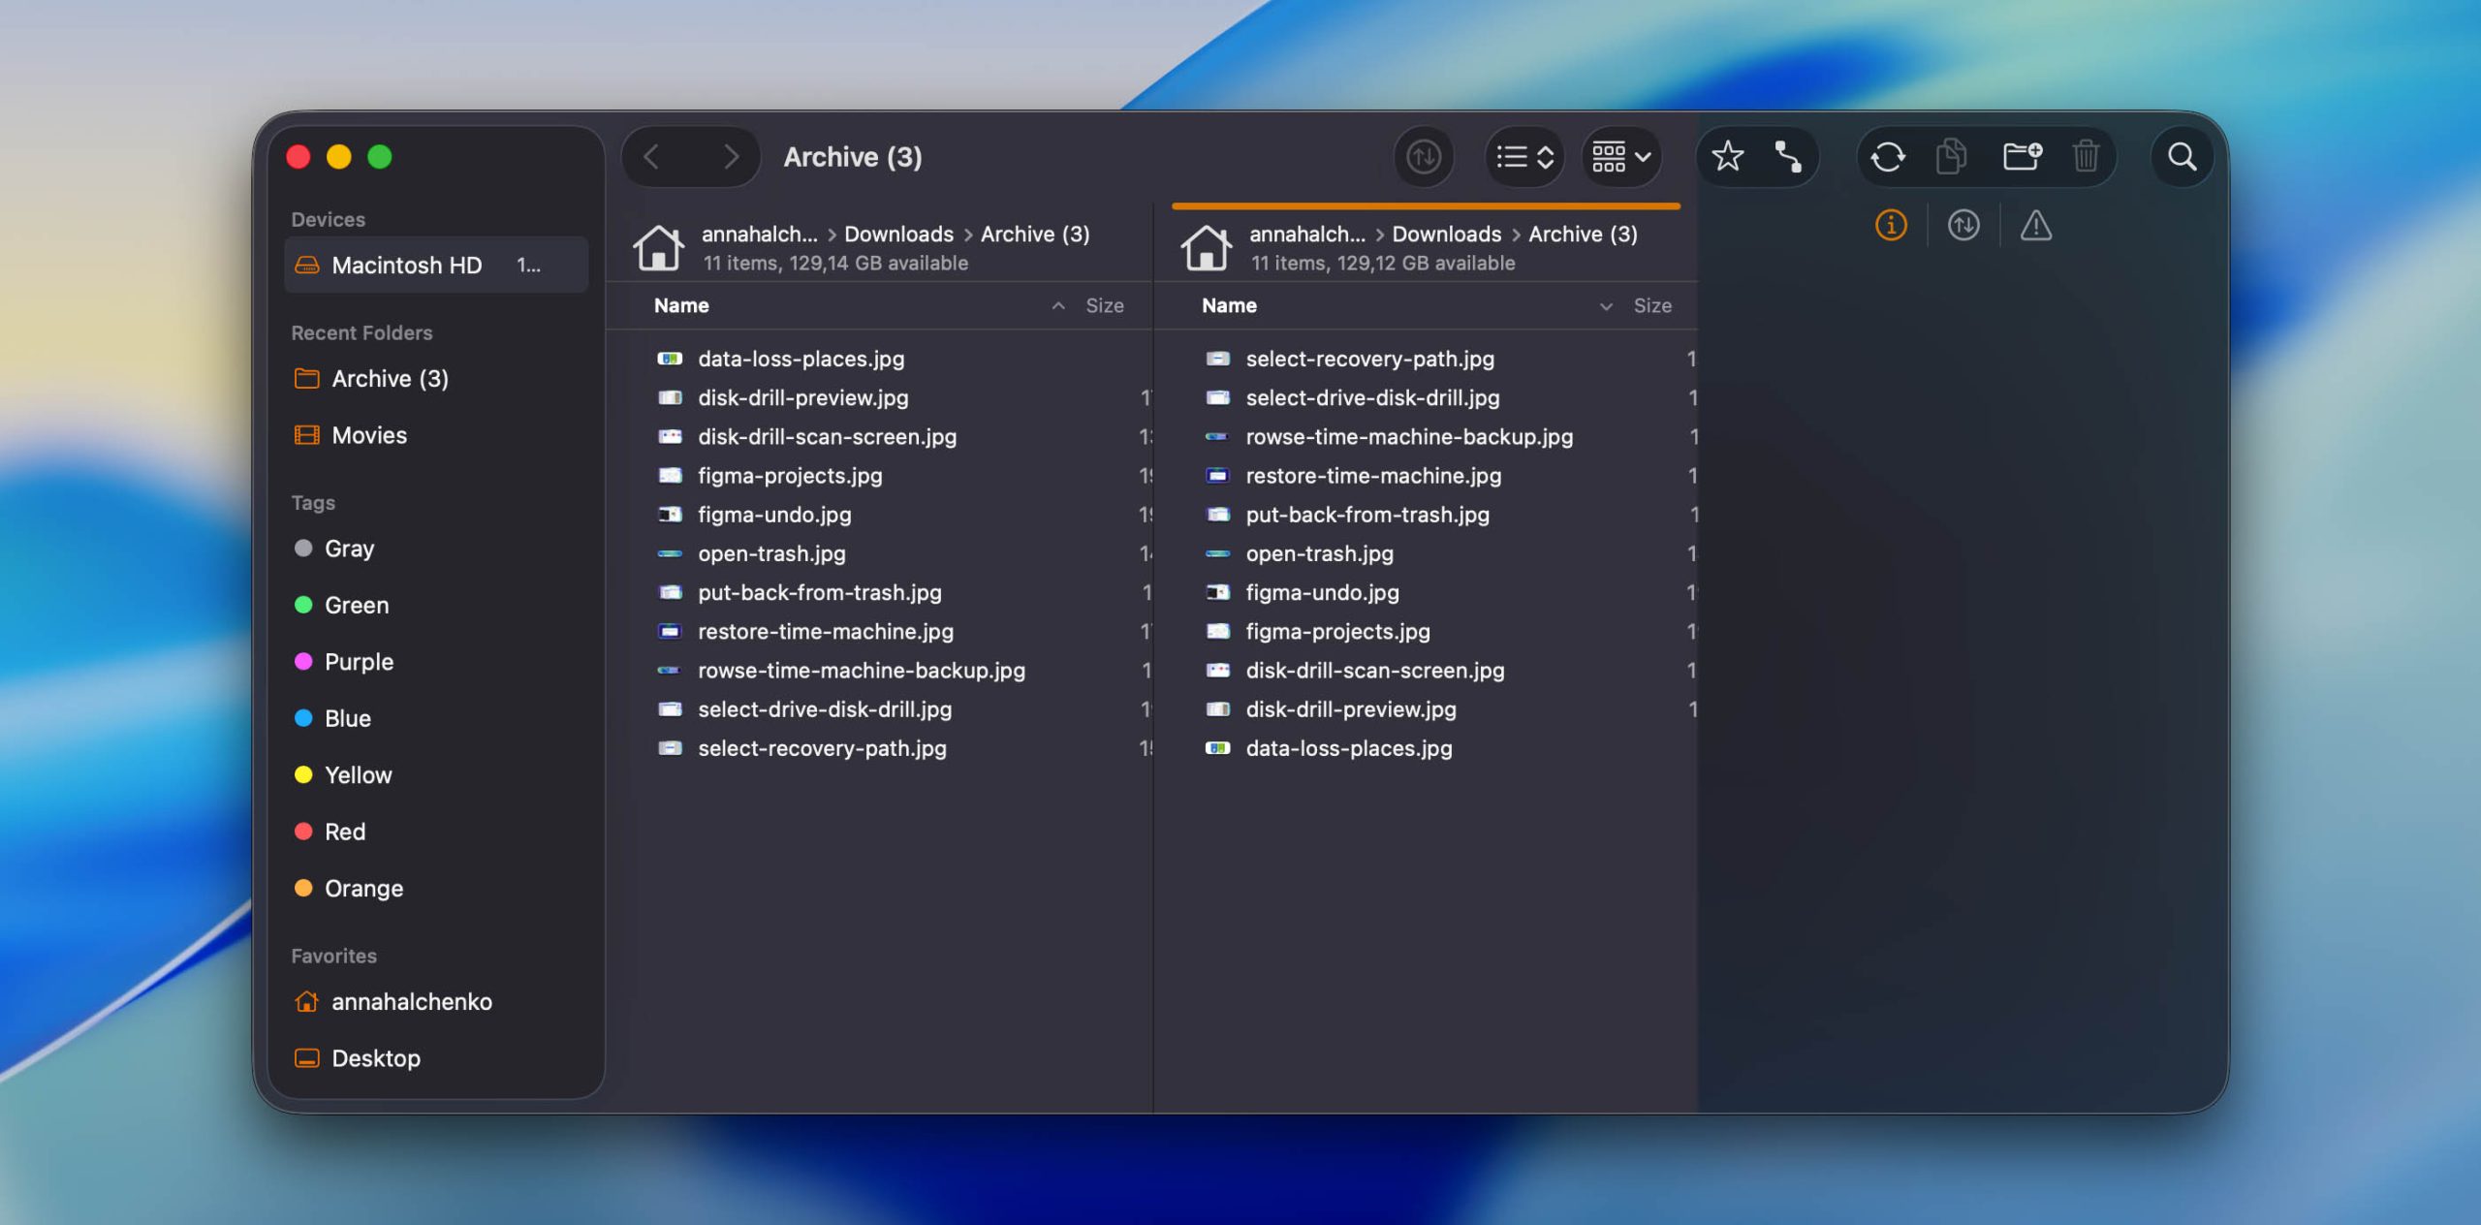The image size is (2481, 1225).
Task: Open Movies in Recent Folders
Action: point(368,435)
